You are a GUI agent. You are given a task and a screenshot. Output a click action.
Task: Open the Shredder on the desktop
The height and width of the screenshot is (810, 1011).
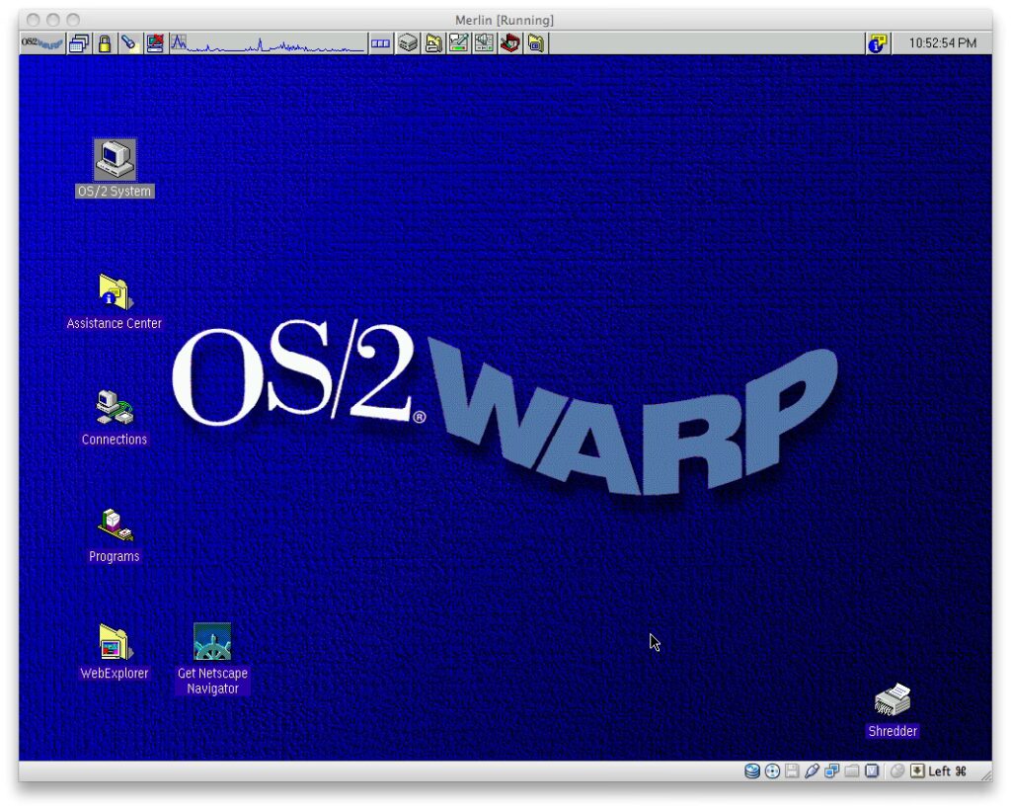893,701
